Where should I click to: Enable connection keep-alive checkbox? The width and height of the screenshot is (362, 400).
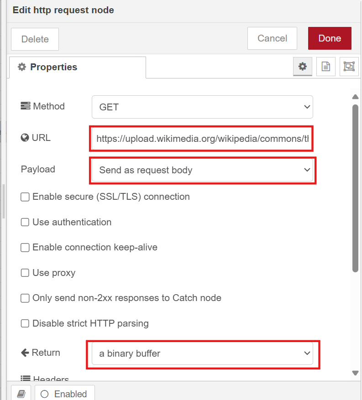pyautogui.click(x=26, y=248)
